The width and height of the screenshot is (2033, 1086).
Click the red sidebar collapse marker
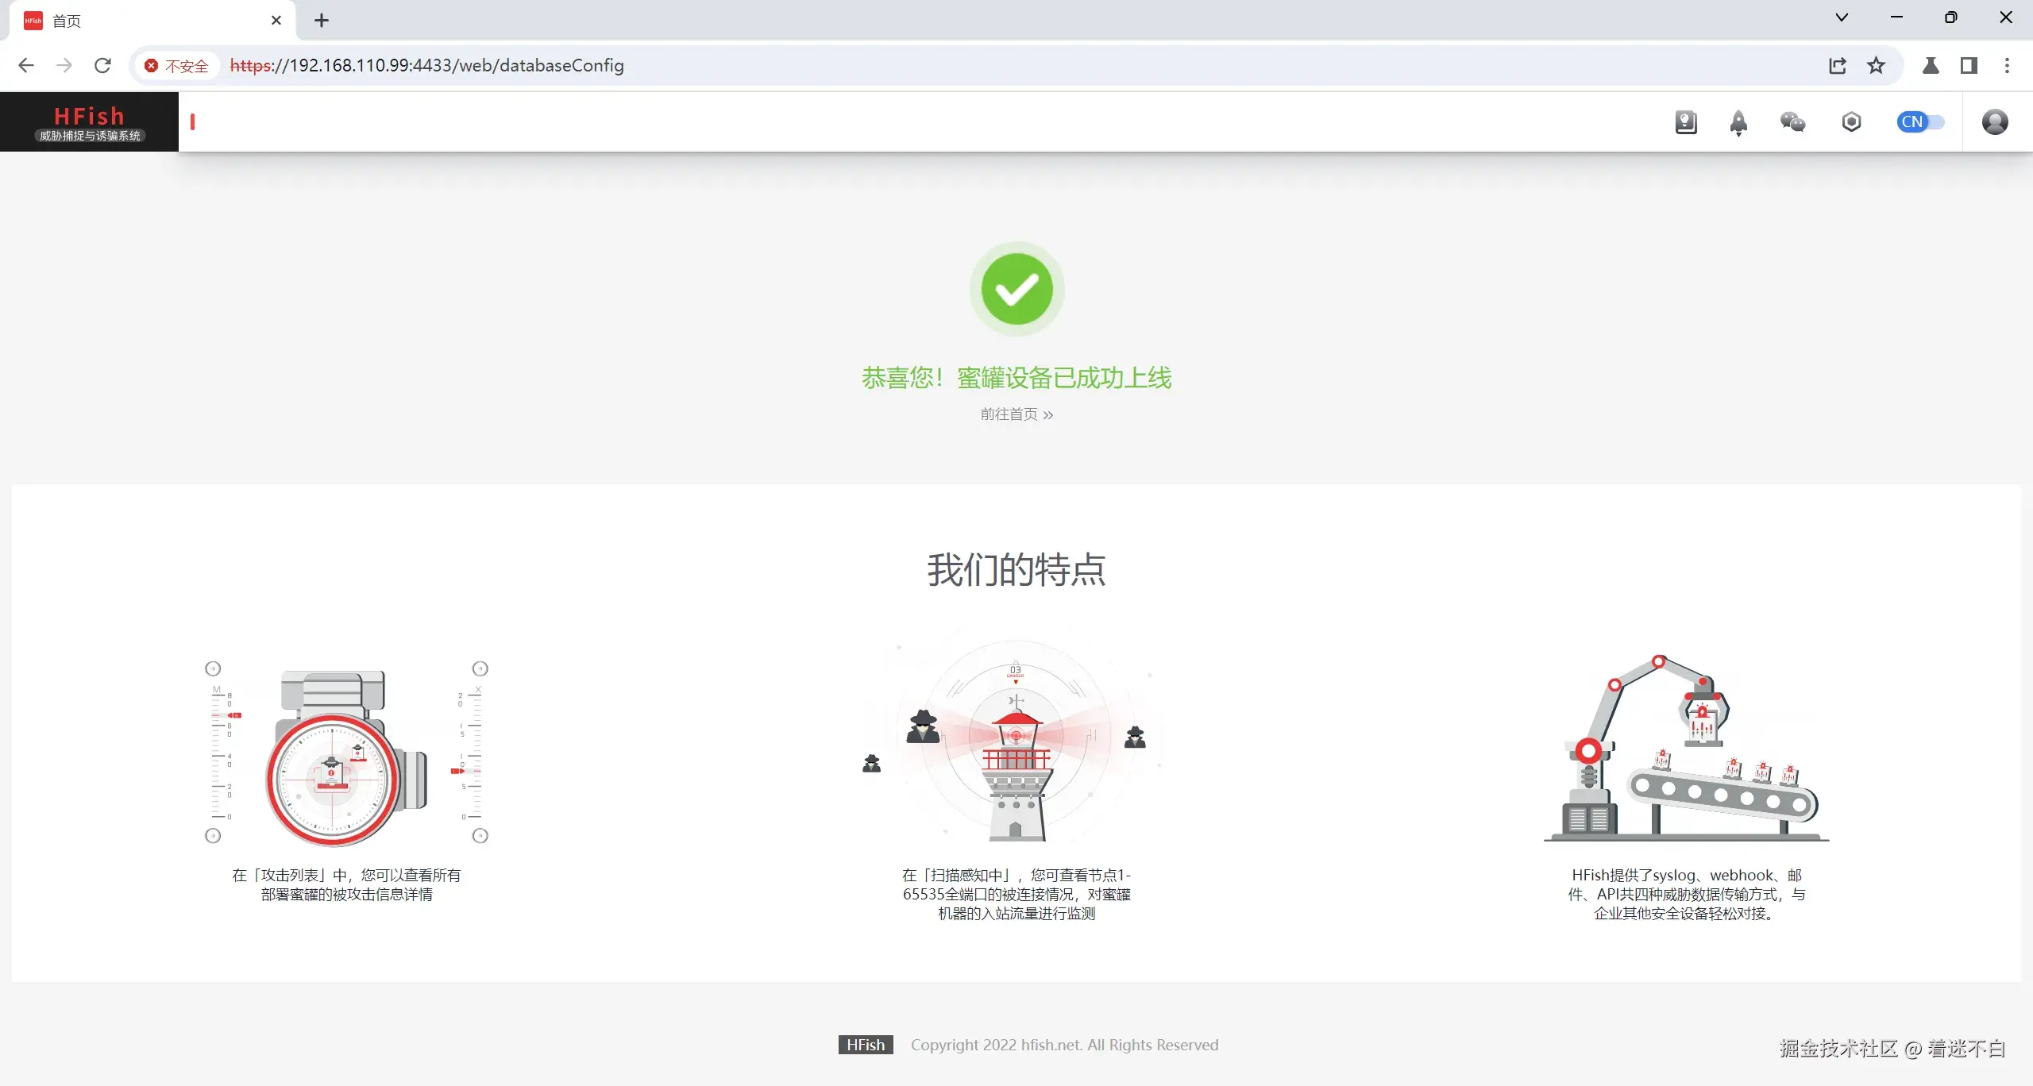coord(192,122)
